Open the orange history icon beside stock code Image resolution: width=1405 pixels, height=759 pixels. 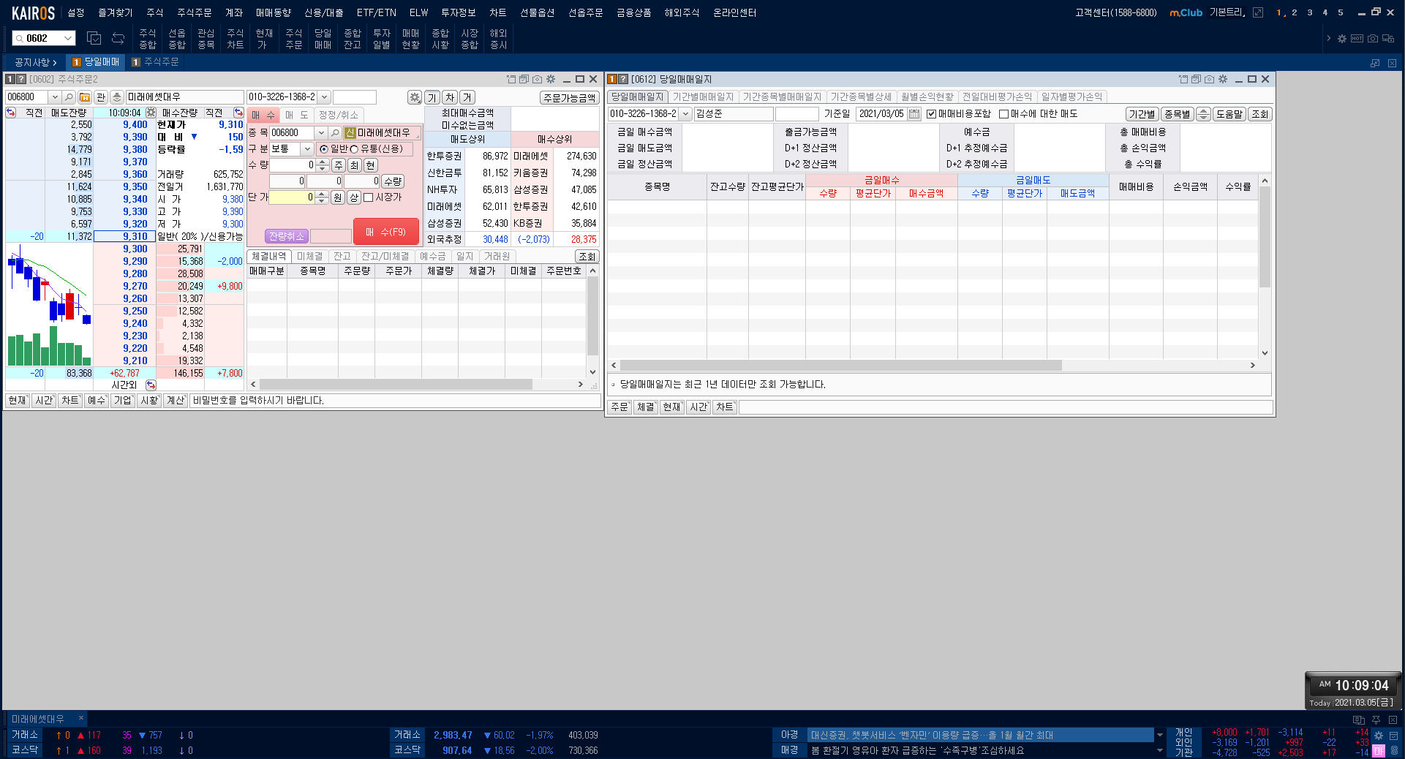[85, 97]
